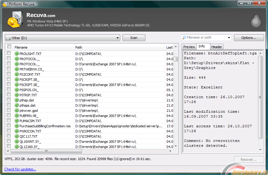Viewport: 268px width, 175px height.
Task: Click the Recuva hard drive helmet logo
Action: pyautogui.click(x=15, y=19)
